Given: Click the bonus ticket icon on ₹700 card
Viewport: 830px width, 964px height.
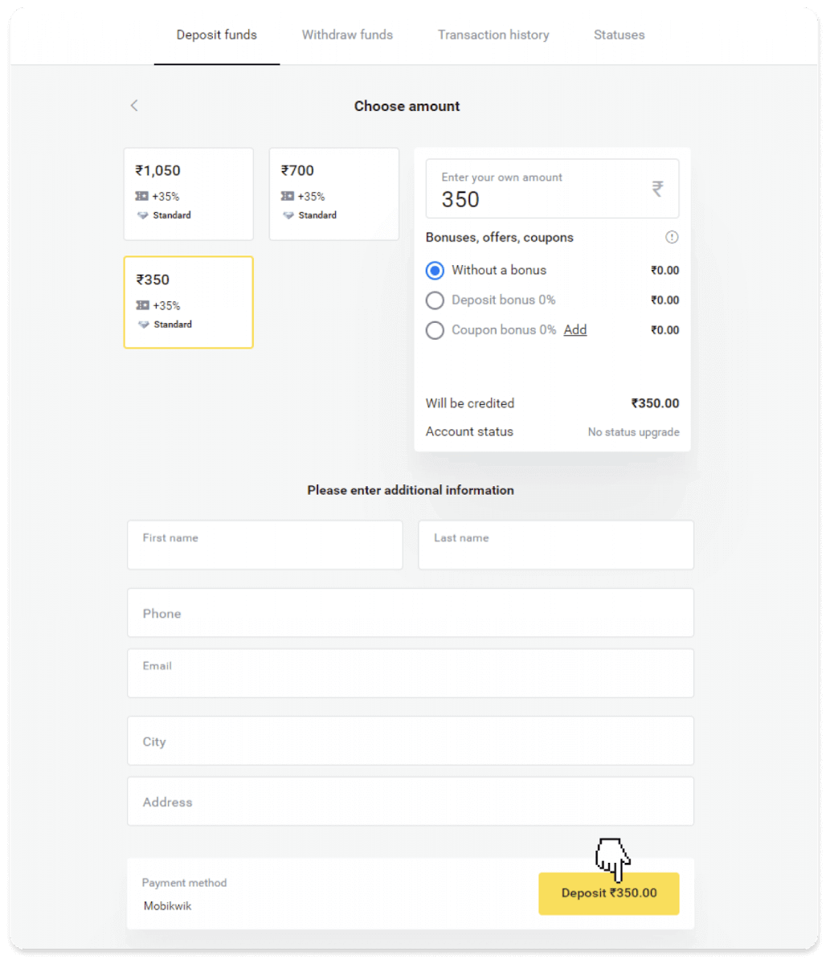Looking at the screenshot, I should (288, 196).
